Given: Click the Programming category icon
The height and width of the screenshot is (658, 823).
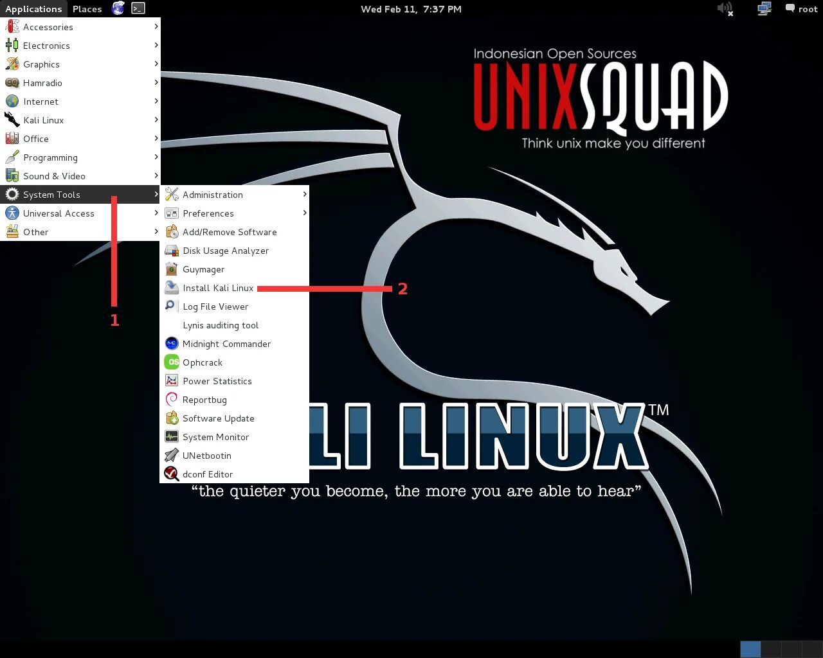Looking at the screenshot, I should 12,157.
